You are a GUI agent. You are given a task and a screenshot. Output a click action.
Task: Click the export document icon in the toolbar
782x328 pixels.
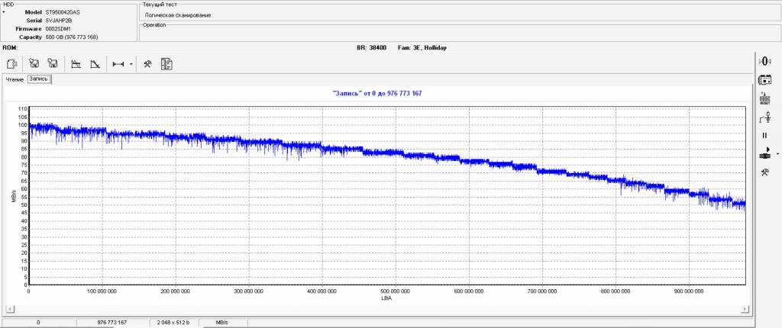point(12,64)
